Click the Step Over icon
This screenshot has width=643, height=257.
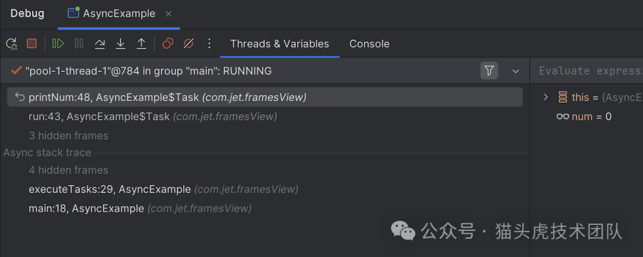[x=100, y=43]
